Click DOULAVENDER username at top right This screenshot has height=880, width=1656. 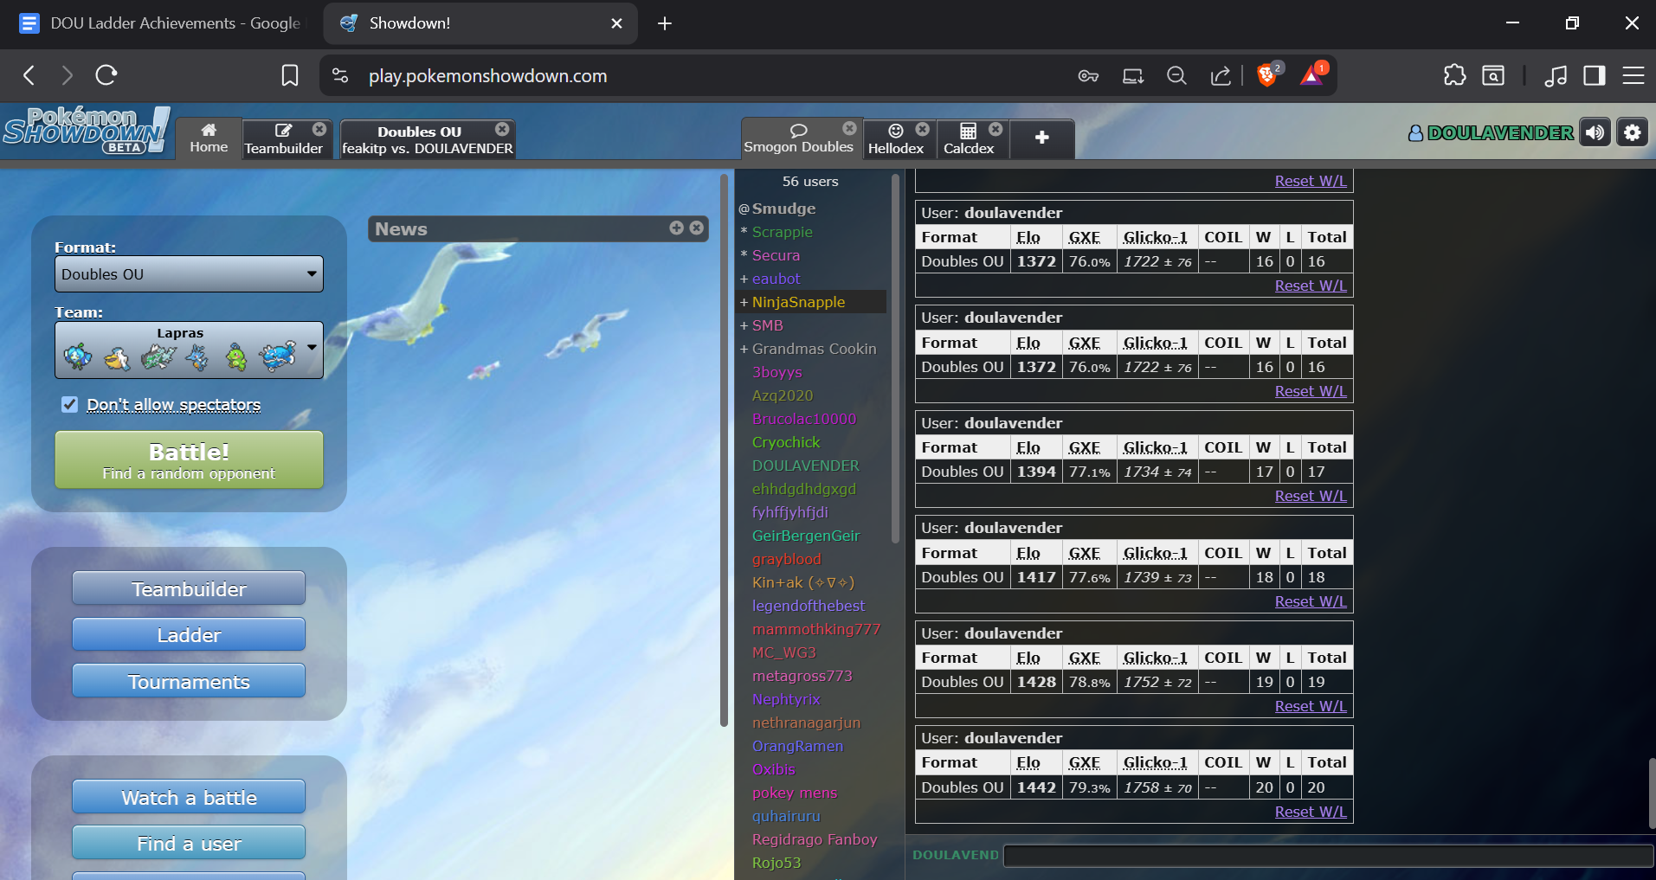pos(1491,132)
